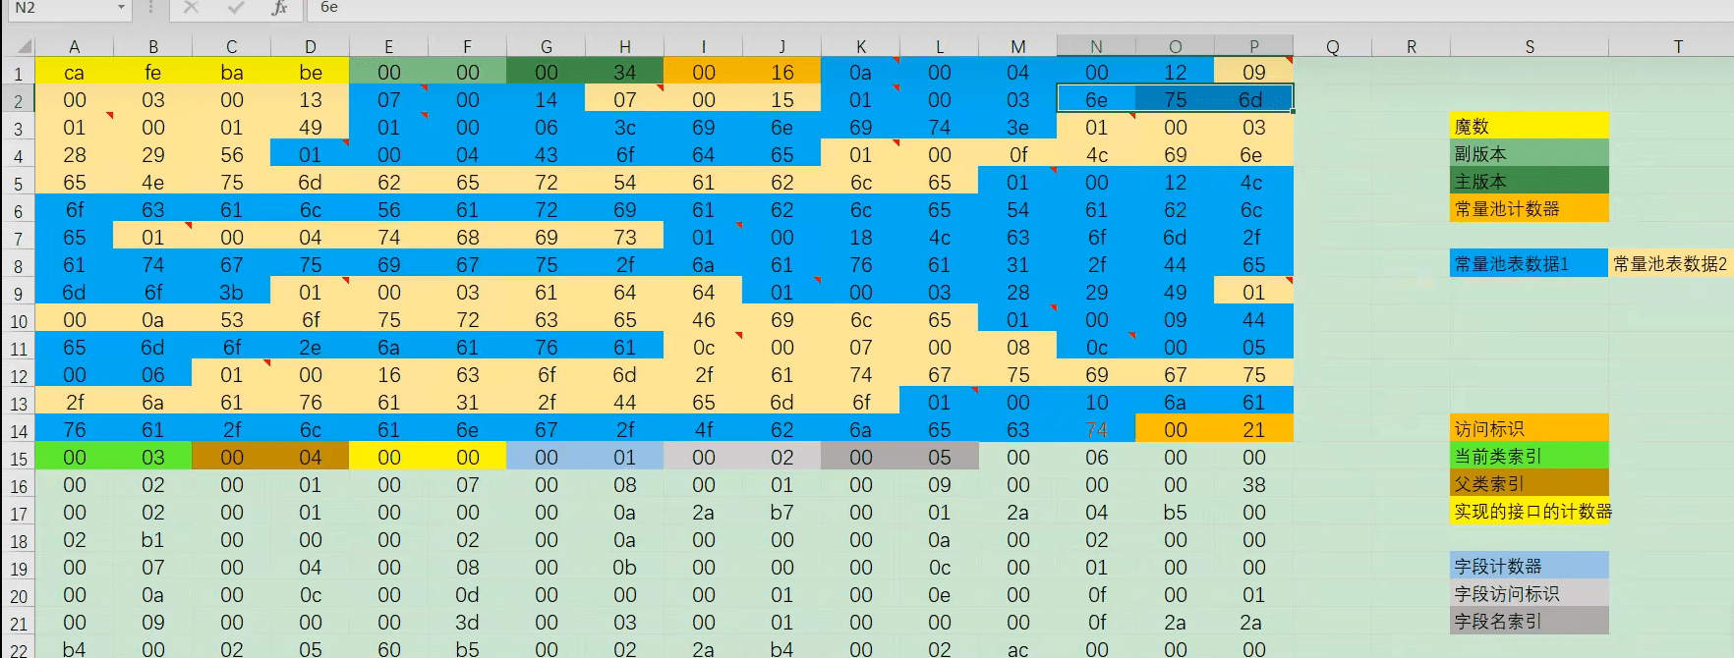Screen dimensions: 1734x658
Task: Click cell A1 containing ca
Action: pos(74,73)
